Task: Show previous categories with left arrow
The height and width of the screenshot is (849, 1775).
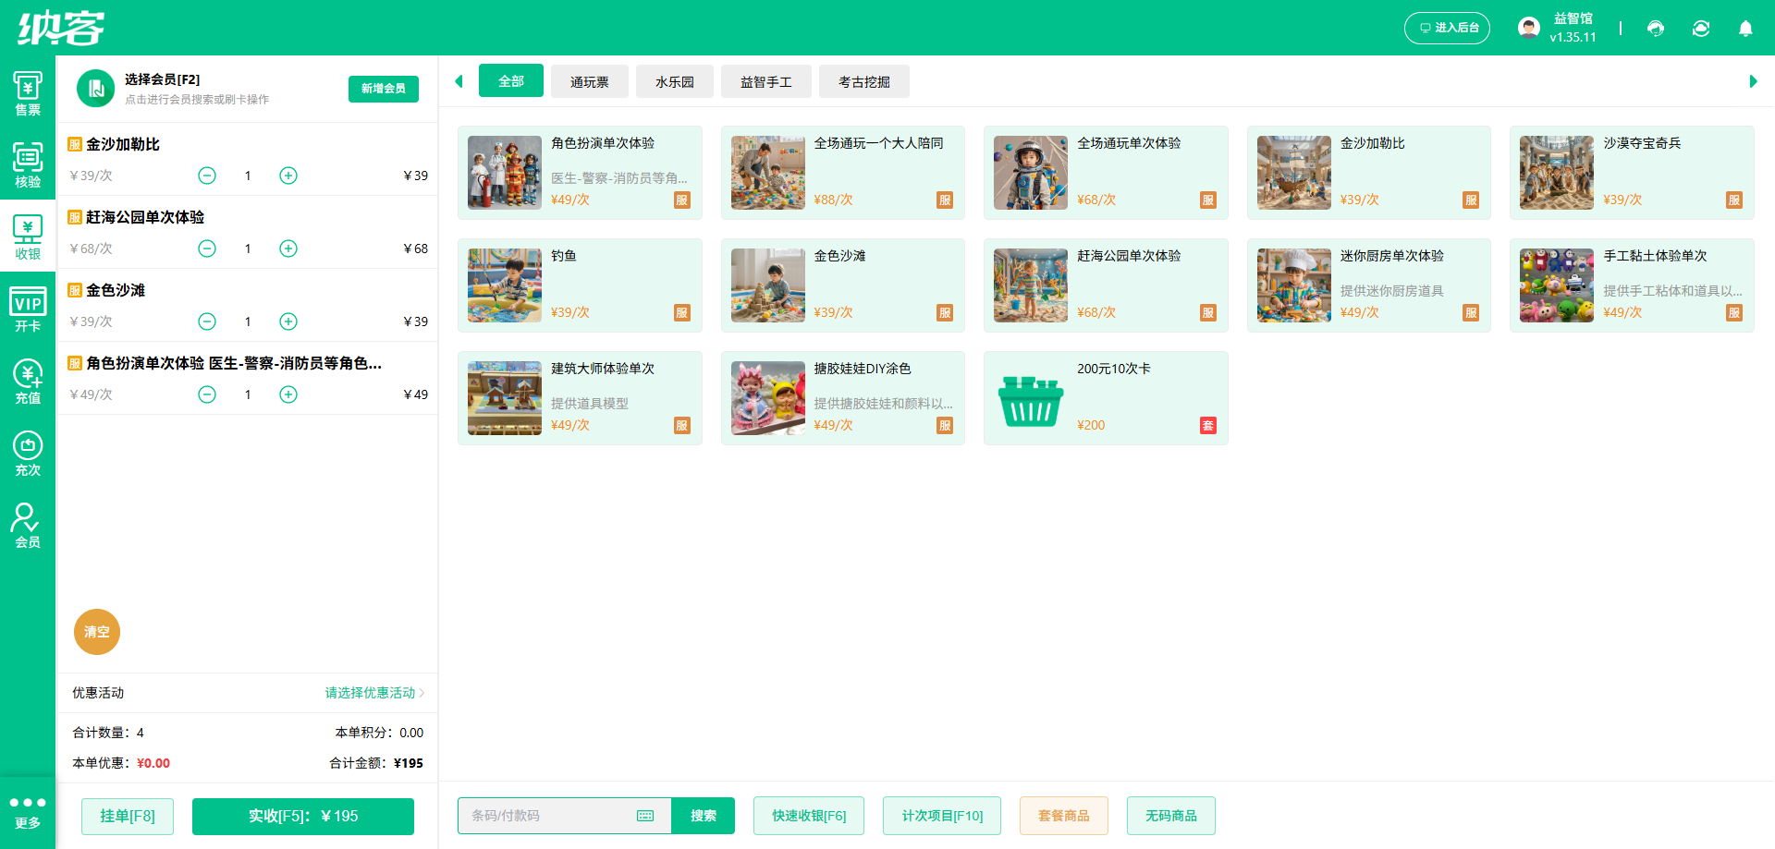Action: click(459, 81)
